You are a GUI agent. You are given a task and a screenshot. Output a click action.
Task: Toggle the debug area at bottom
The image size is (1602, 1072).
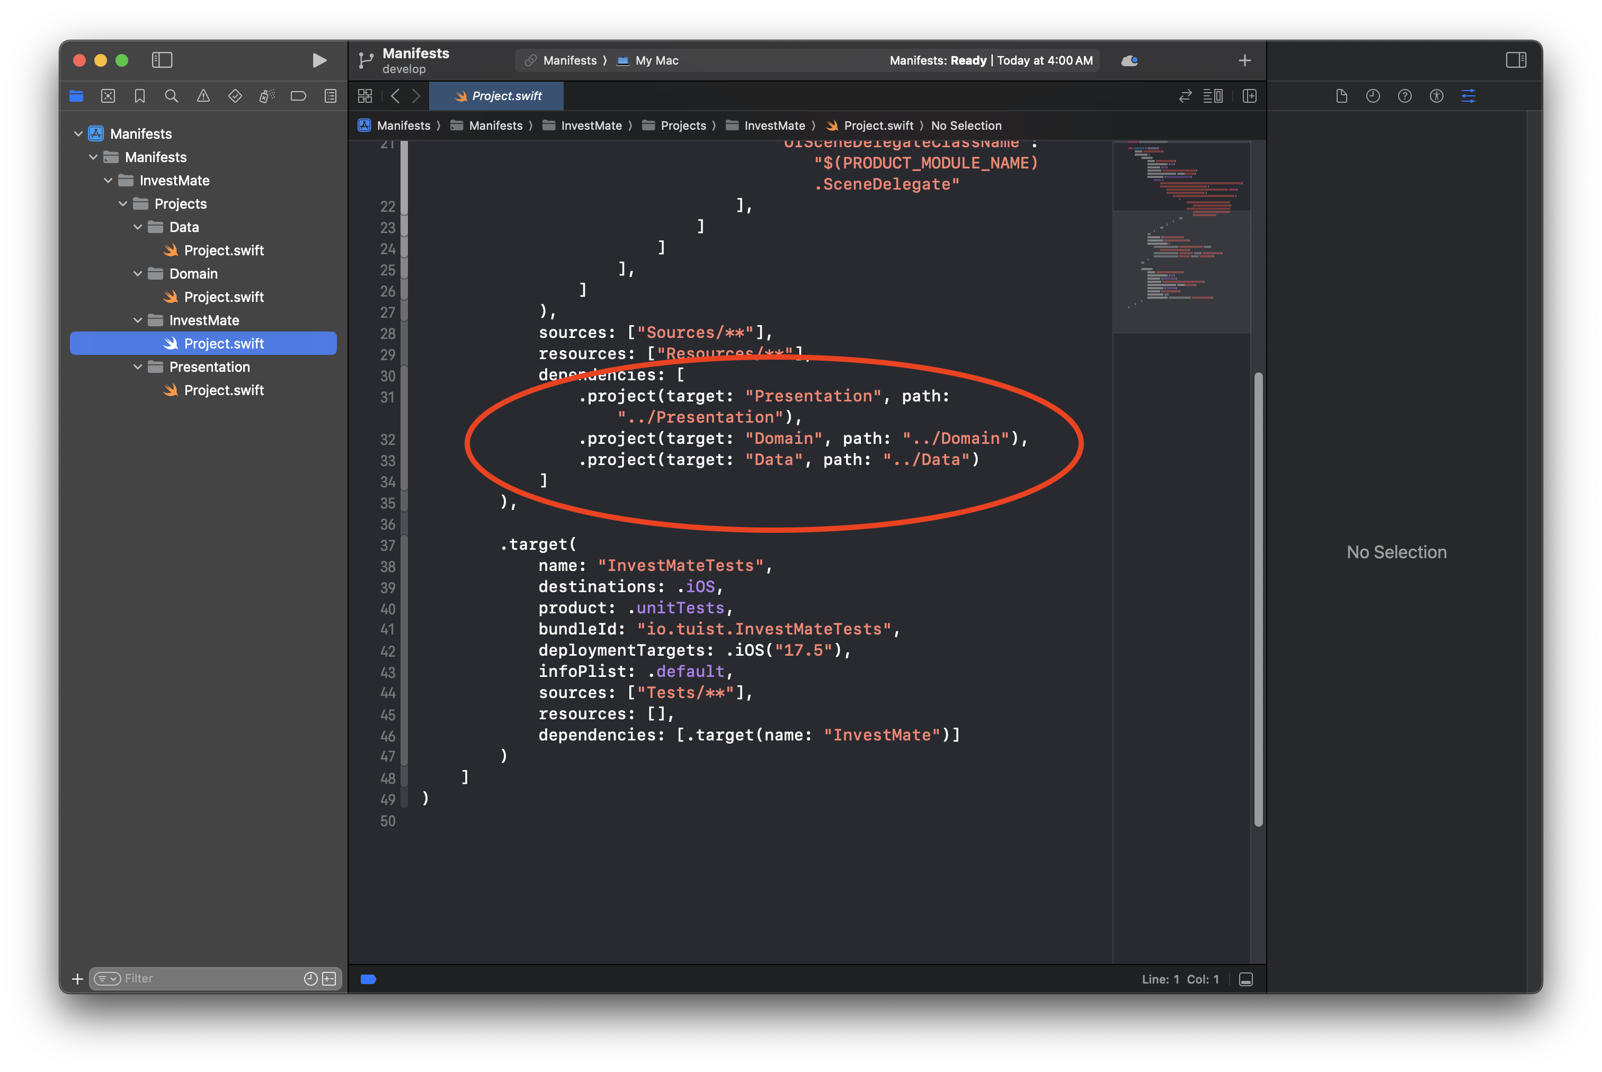(x=1246, y=979)
